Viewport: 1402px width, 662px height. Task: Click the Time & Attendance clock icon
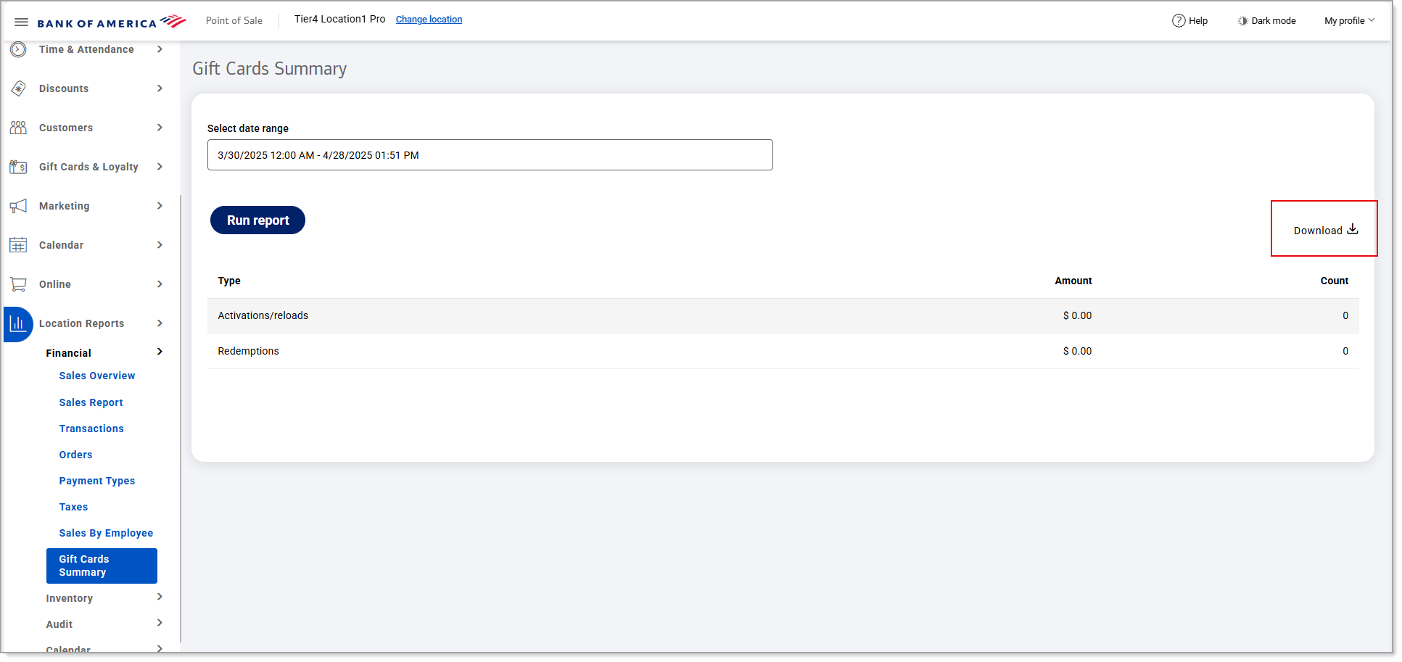[x=18, y=49]
